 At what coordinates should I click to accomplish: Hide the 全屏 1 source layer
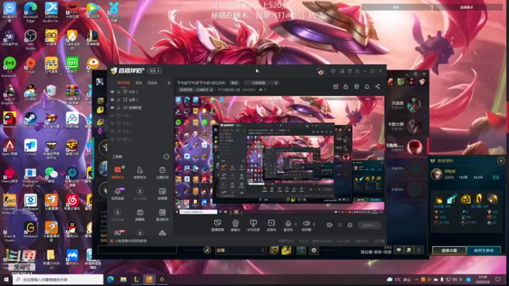tap(113, 100)
